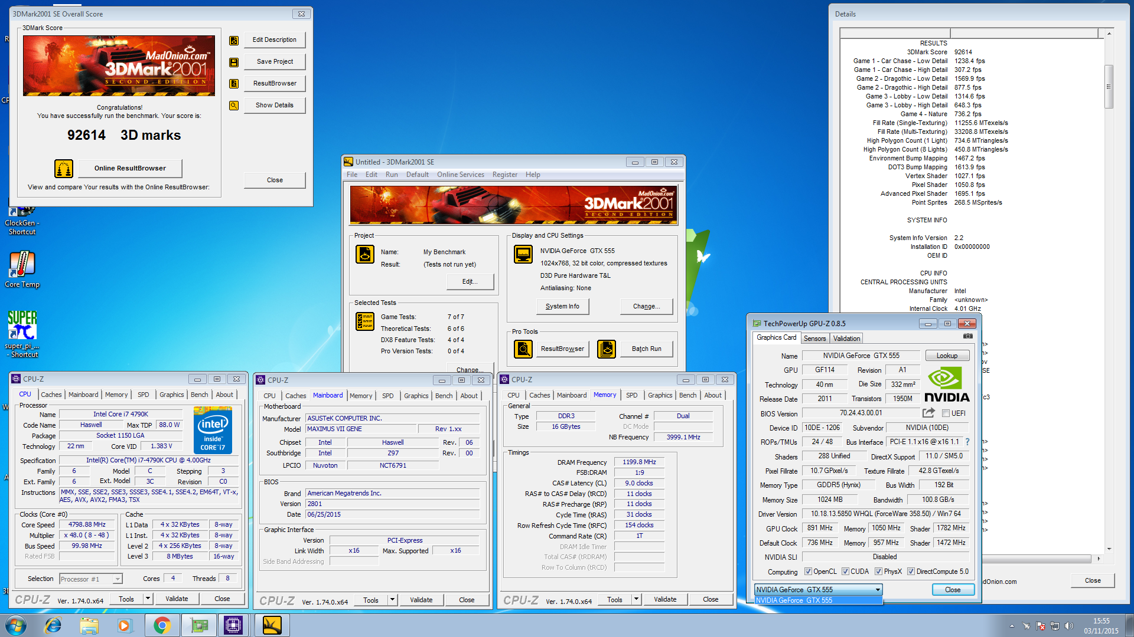
Task: Open Core Temp desktop shortcut
Action: coord(22,270)
